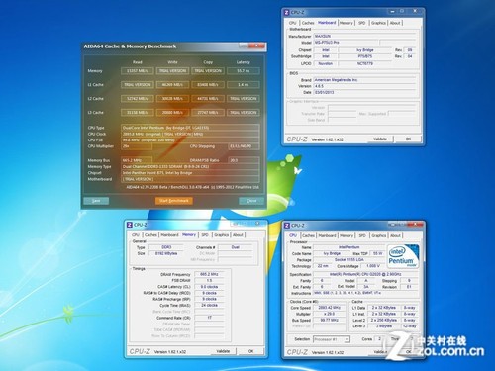Screen dimensions: 495x371
Task: Click the DRAM Frequency value in Memory window
Action: pos(209,274)
